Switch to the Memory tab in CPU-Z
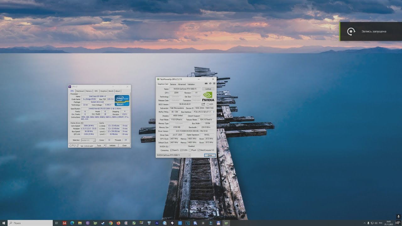Screen dimensions: 402x226 click(x=89, y=91)
